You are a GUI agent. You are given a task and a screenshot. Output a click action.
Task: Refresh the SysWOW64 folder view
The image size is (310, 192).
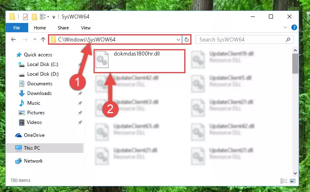pos(186,40)
